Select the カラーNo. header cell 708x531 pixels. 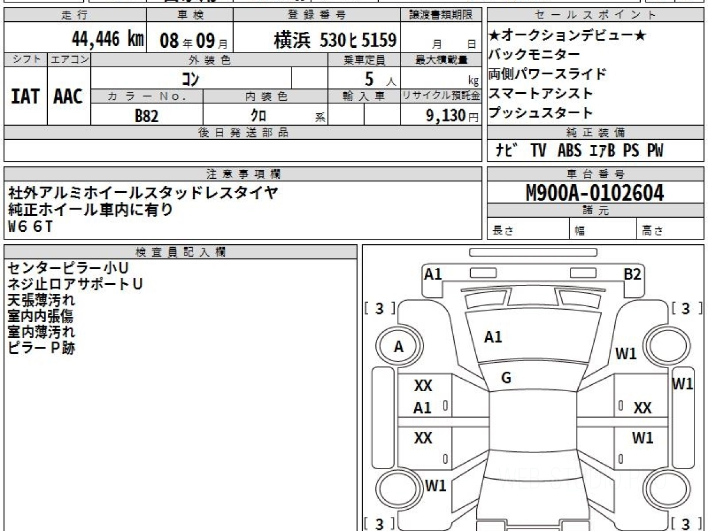147,97
